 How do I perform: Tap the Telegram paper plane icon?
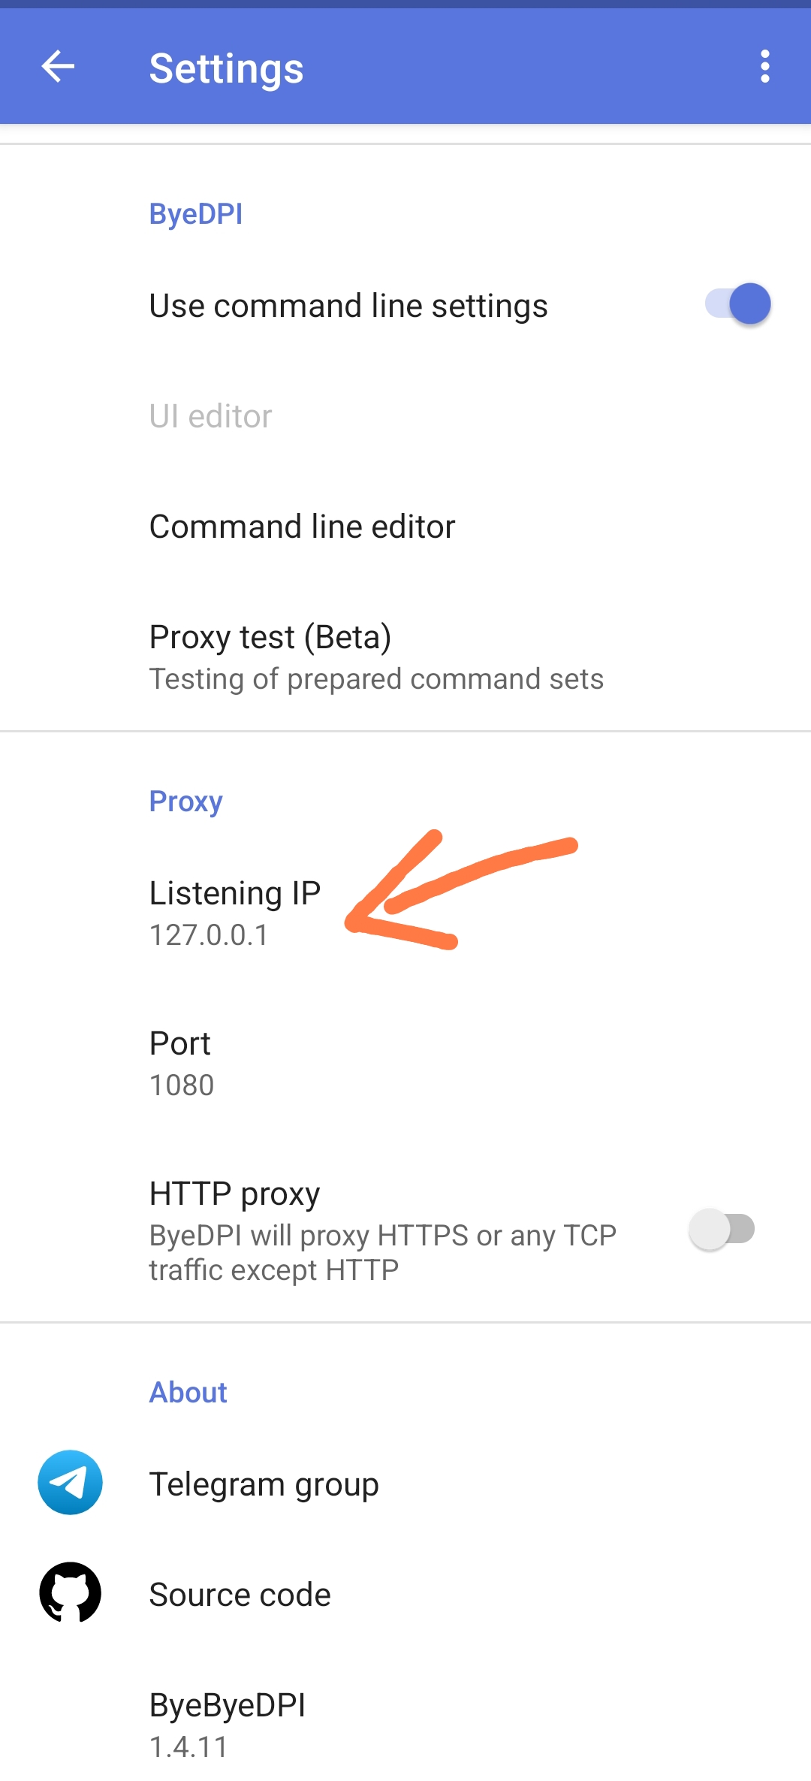tap(70, 1482)
